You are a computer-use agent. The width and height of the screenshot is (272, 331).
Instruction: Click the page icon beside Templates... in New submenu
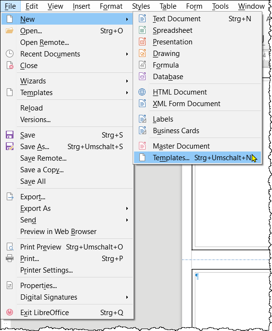point(142,158)
